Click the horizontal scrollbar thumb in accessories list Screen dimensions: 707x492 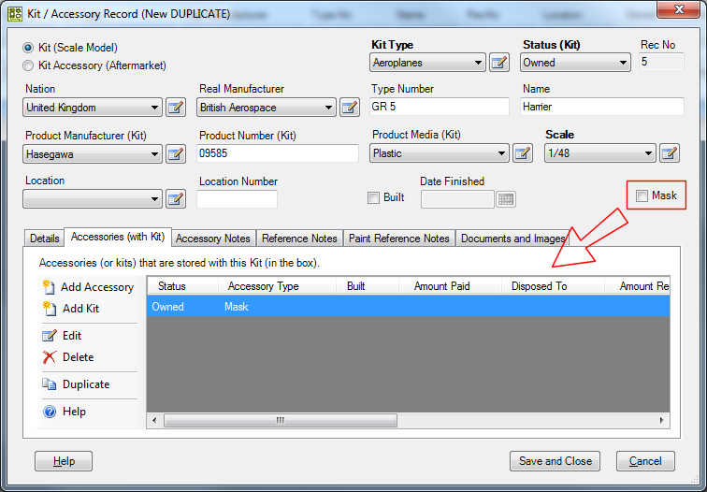pyautogui.click(x=281, y=420)
